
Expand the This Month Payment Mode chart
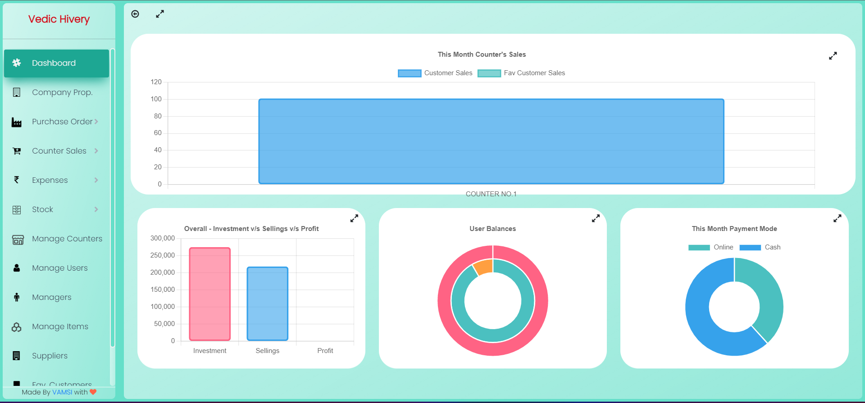pyautogui.click(x=837, y=218)
